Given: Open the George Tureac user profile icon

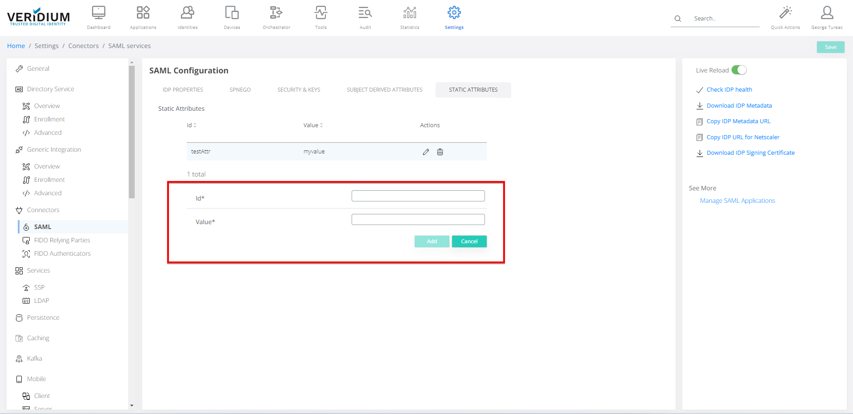Looking at the screenshot, I should click(827, 13).
